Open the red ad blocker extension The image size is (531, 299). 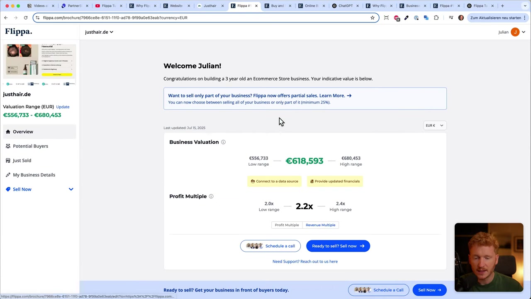(x=397, y=18)
